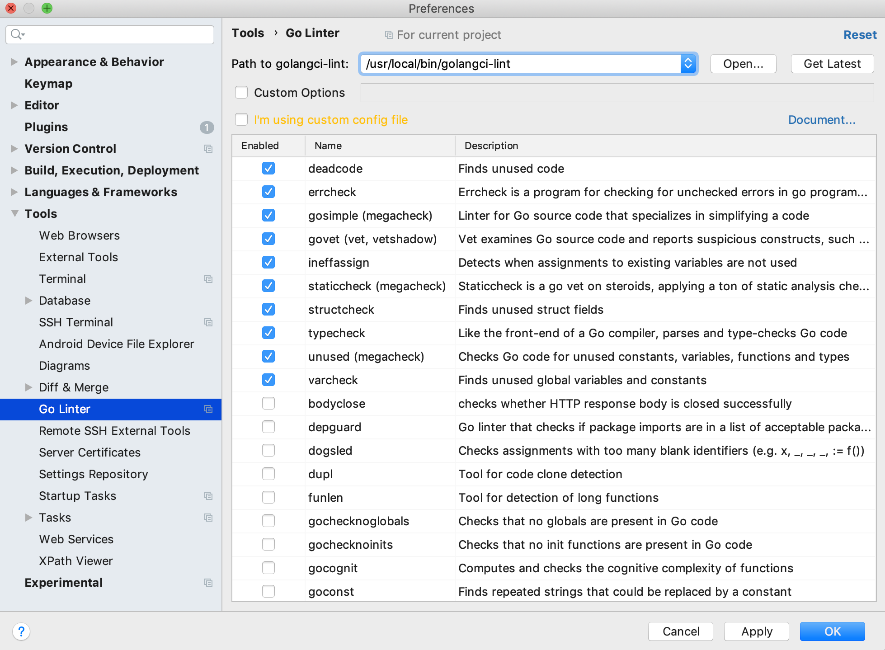This screenshot has height=650, width=885.
Task: Expand the Editor settings section
Action: click(x=14, y=105)
